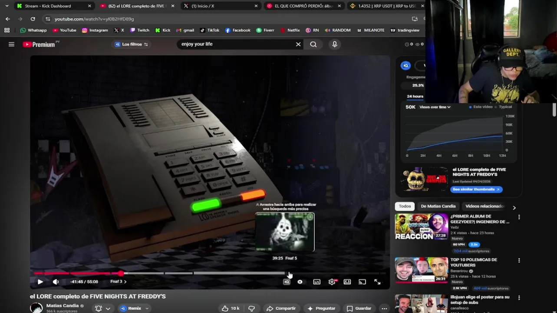
Task: Like the video with thumbs up 10 k
Action: [x=231, y=308]
